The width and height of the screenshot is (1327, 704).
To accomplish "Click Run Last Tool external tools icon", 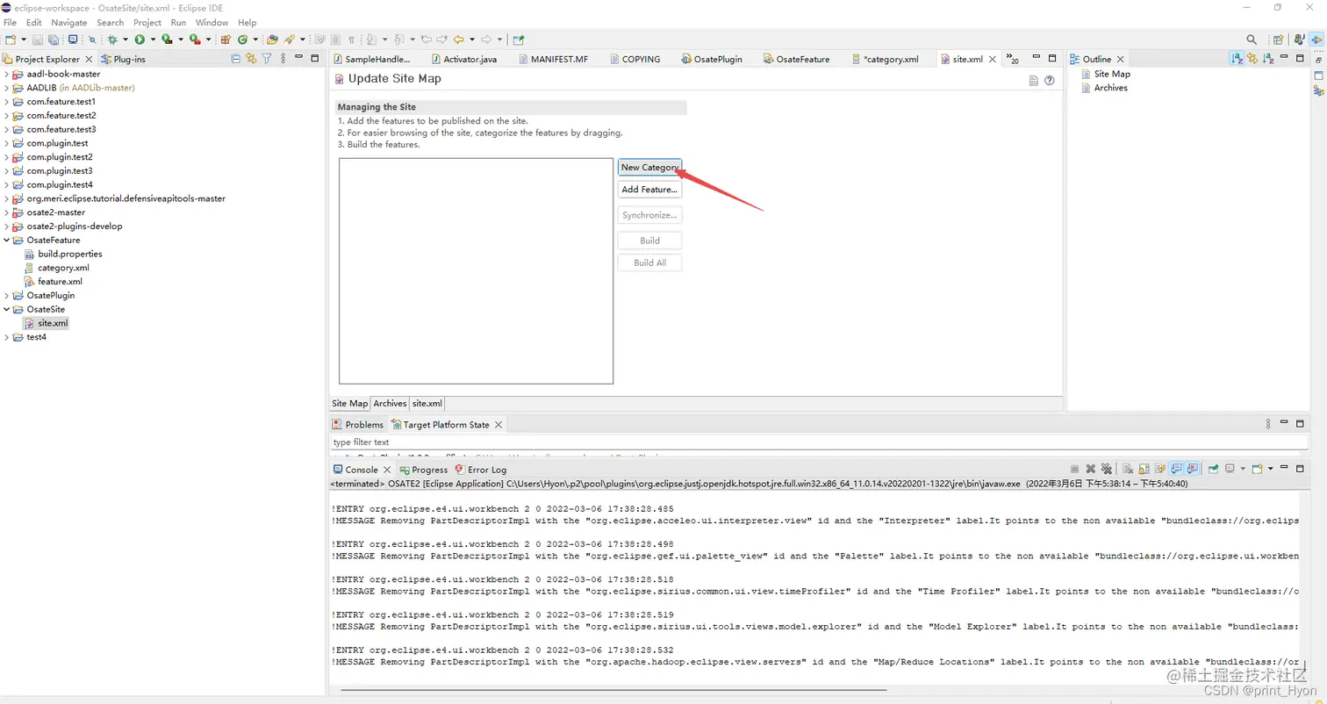I will point(195,40).
